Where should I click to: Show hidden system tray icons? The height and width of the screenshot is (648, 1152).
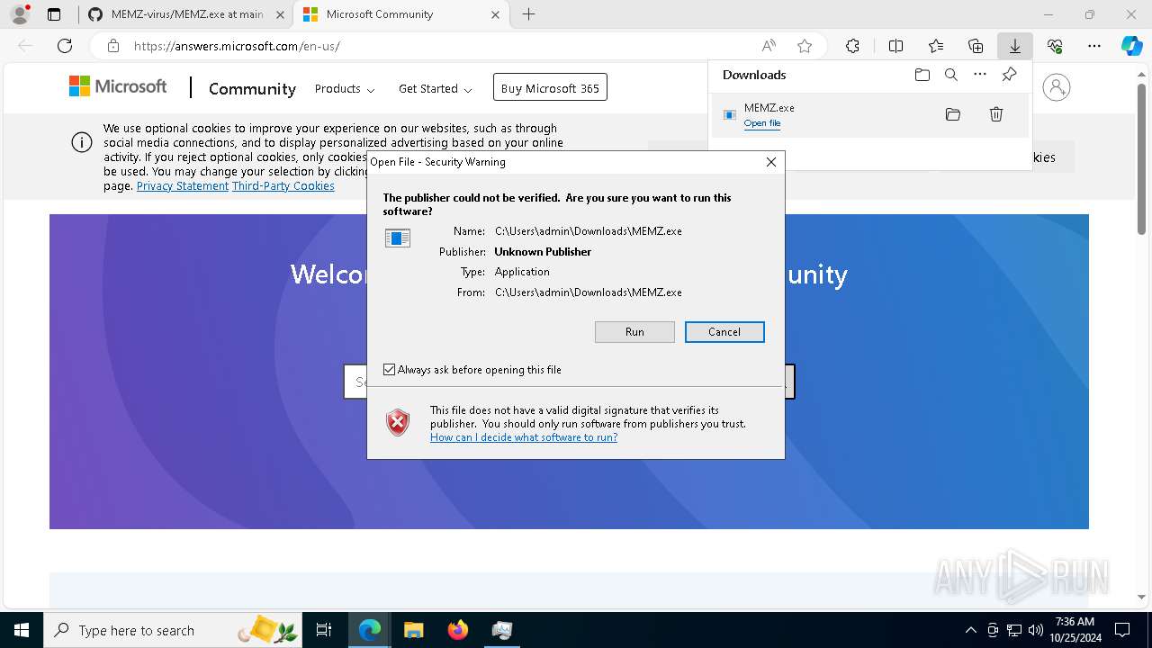click(x=970, y=630)
